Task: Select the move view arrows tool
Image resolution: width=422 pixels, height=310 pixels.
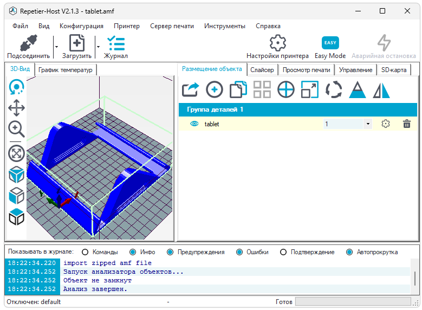Action: [x=17, y=108]
